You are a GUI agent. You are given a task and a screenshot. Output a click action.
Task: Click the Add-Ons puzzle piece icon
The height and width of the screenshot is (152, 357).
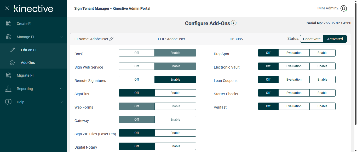12,63
